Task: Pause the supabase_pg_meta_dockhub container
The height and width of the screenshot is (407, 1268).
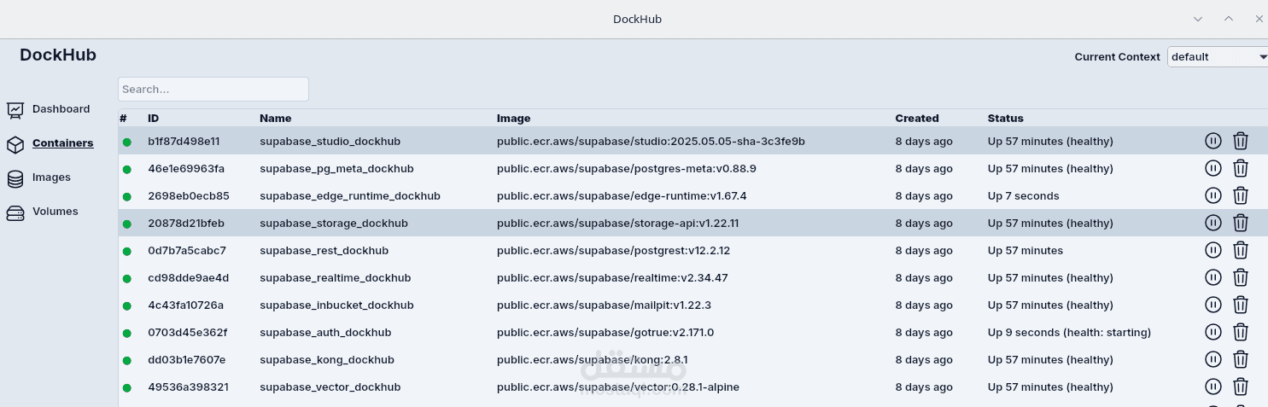Action: (x=1213, y=168)
